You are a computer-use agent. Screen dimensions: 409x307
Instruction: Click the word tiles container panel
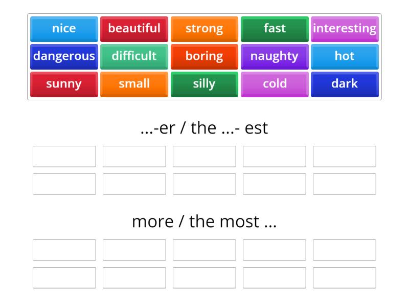(x=204, y=56)
